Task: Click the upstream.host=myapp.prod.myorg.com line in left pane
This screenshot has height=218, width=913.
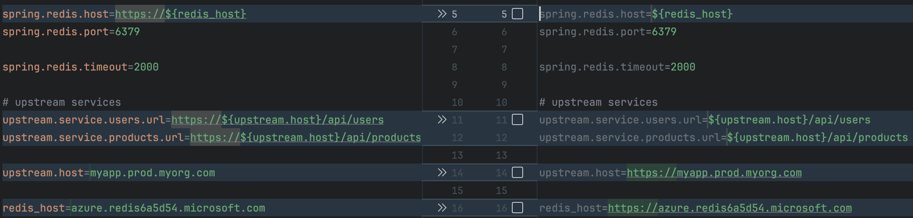Action: point(108,173)
